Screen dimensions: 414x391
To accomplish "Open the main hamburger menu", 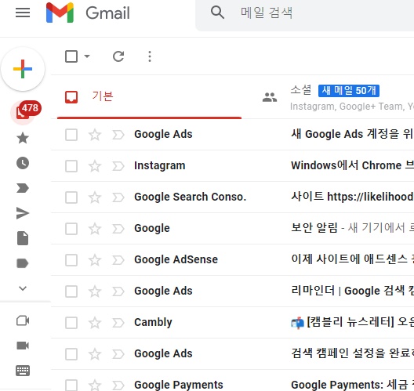I will pos(23,13).
